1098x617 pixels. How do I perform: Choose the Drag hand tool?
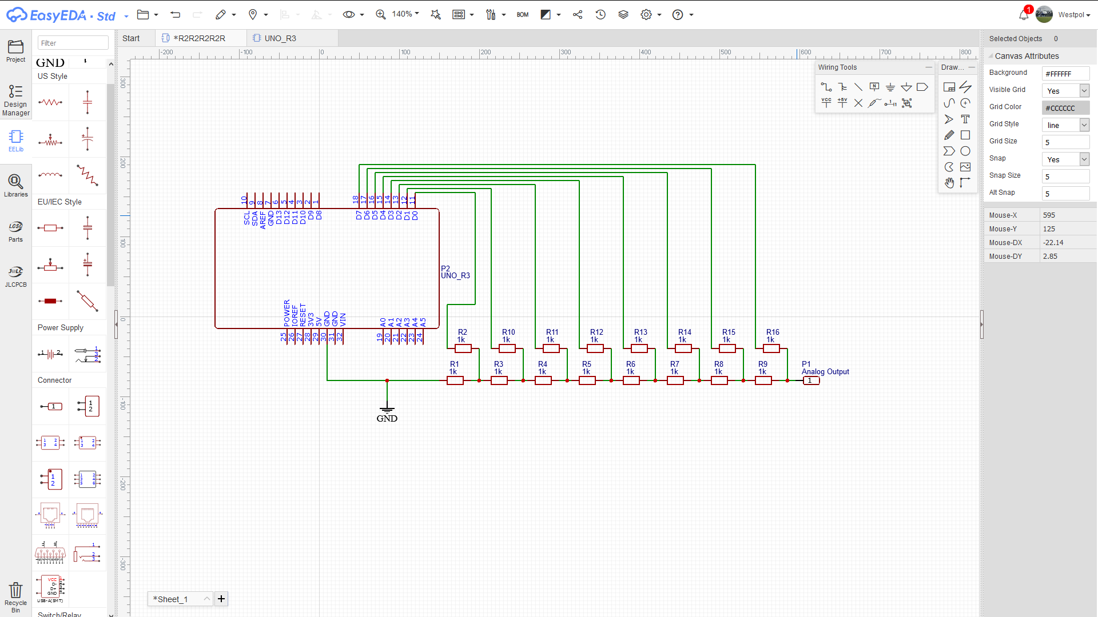[x=949, y=183]
